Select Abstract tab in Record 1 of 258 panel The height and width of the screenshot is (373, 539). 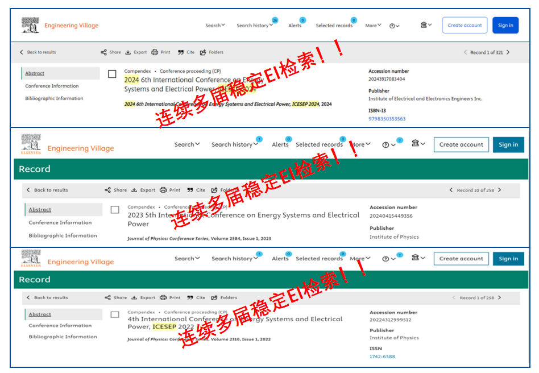click(64, 314)
